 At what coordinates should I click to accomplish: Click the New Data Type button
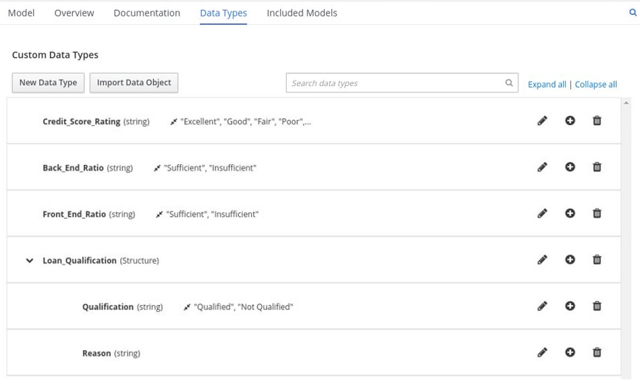tap(48, 83)
